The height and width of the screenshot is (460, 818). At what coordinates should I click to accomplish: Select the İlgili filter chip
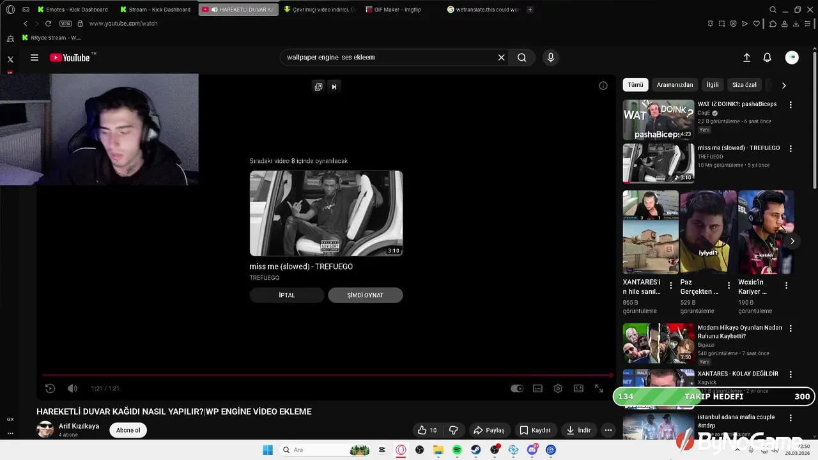click(x=713, y=85)
